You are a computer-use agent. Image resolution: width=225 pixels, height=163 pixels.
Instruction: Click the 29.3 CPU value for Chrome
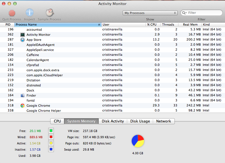[x=156, y=105]
